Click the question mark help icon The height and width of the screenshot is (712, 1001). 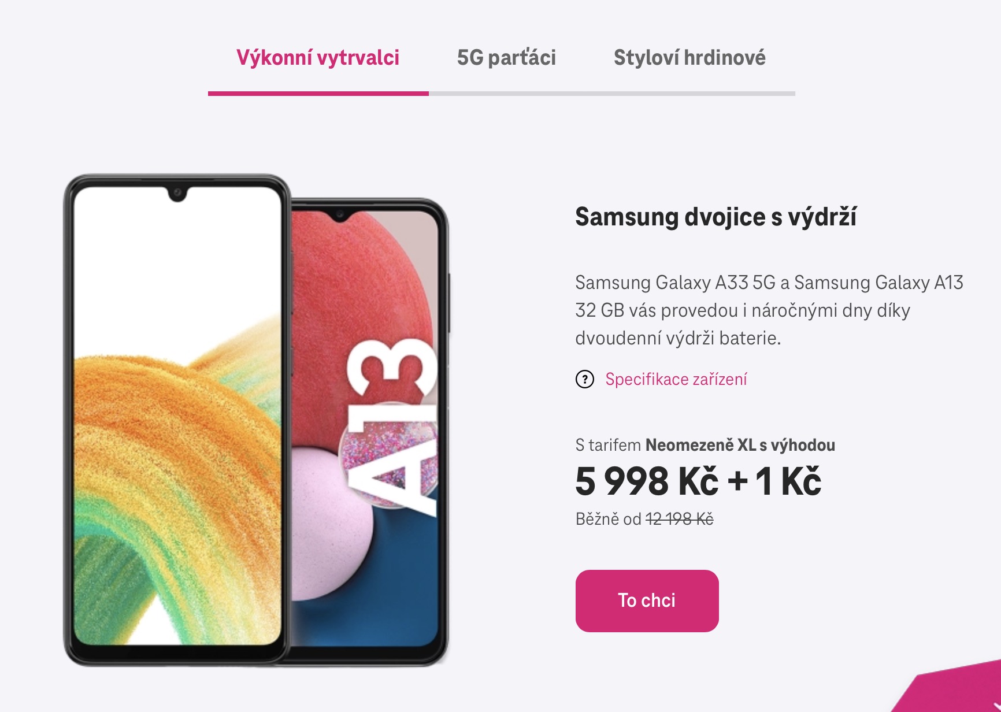pos(585,380)
